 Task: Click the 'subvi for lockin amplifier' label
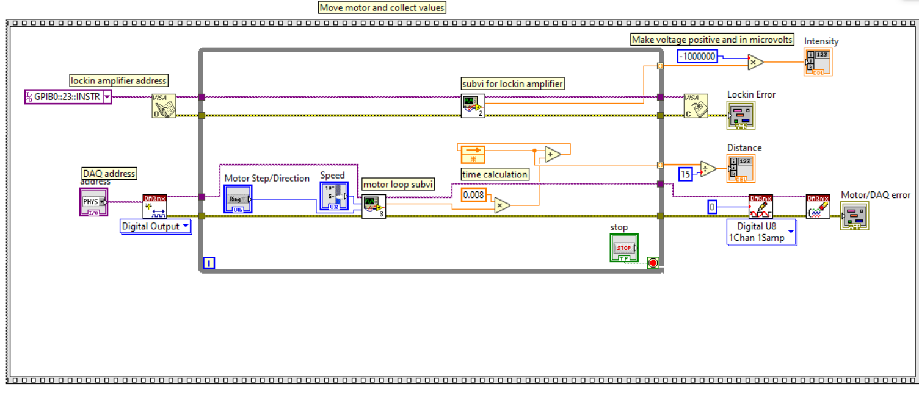click(x=513, y=83)
